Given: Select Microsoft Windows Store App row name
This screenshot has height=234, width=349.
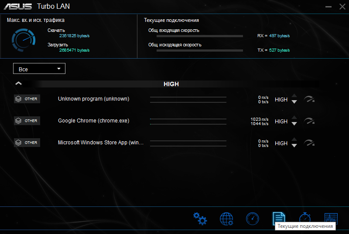Looking at the screenshot, I should (101, 143).
